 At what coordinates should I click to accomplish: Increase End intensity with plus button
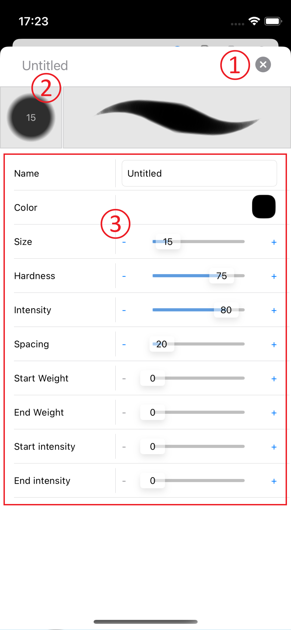tap(274, 481)
